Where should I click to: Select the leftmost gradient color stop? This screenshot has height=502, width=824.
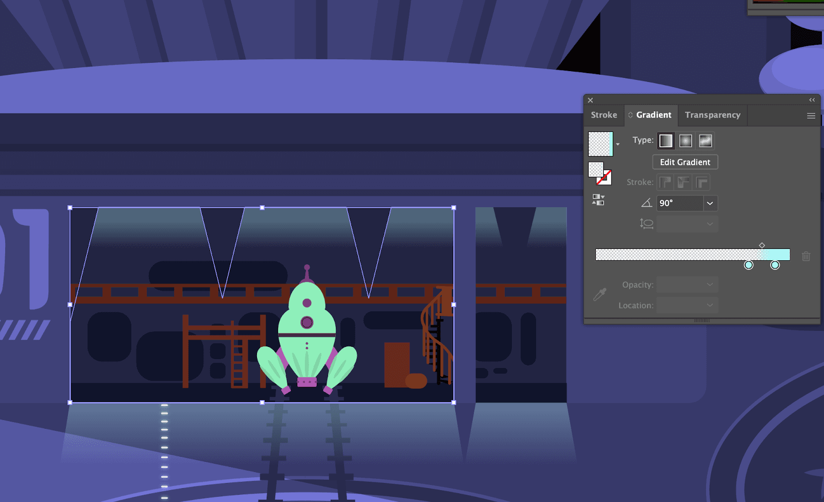[748, 265]
